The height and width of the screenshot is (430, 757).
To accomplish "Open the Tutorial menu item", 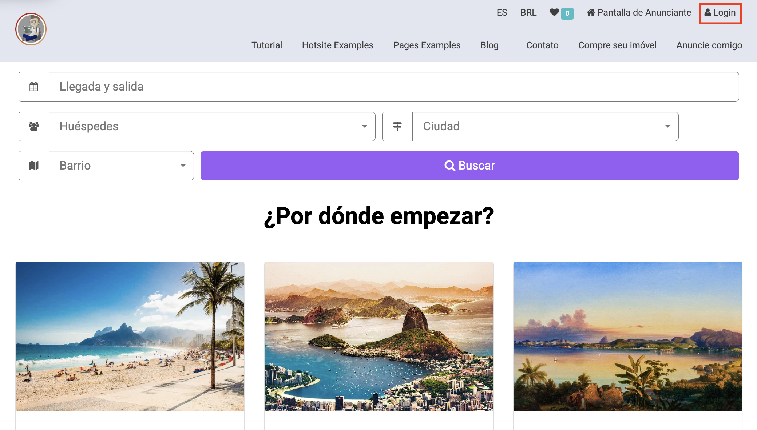I will 266,45.
